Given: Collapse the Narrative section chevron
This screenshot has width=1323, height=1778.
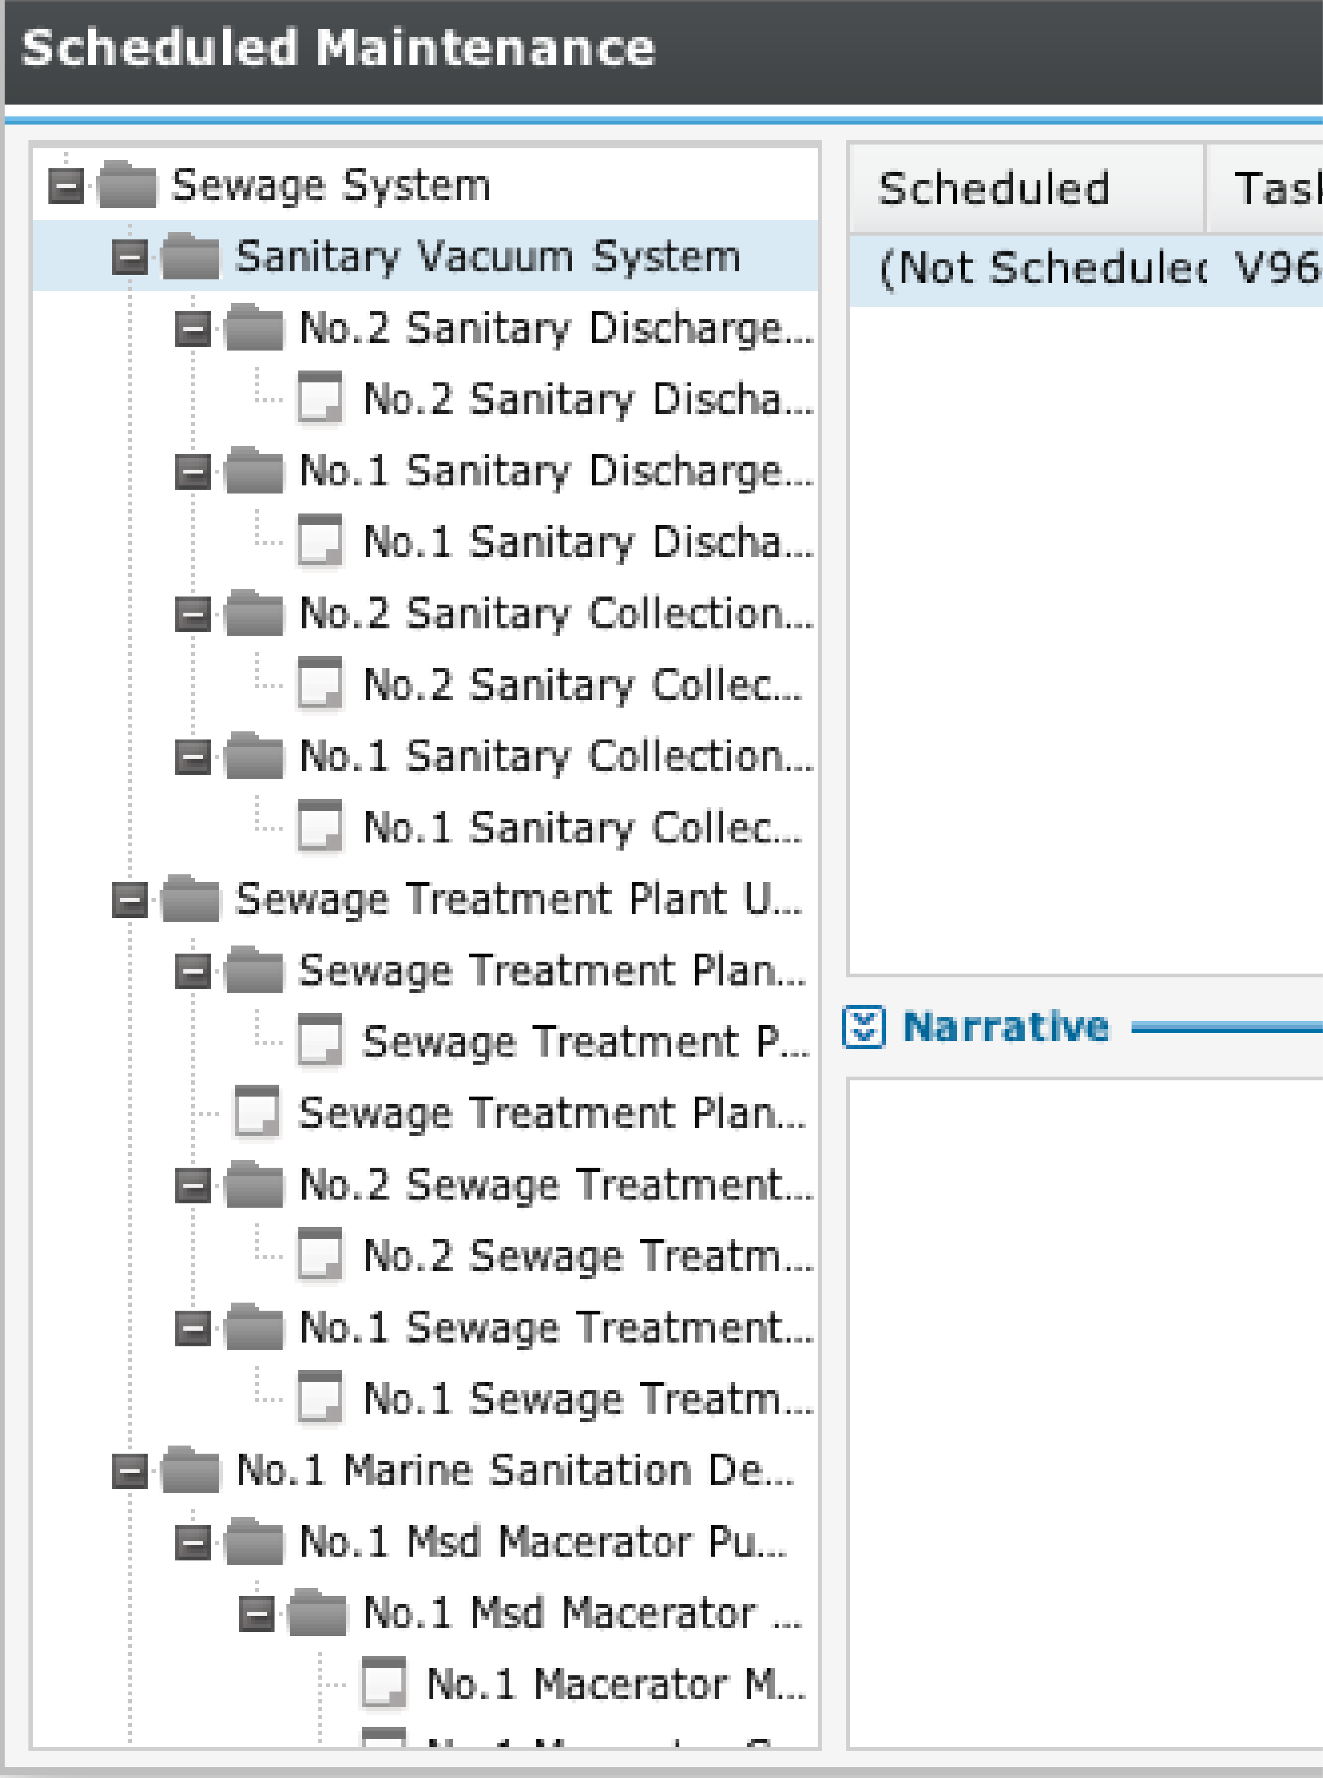Looking at the screenshot, I should click(x=863, y=1027).
